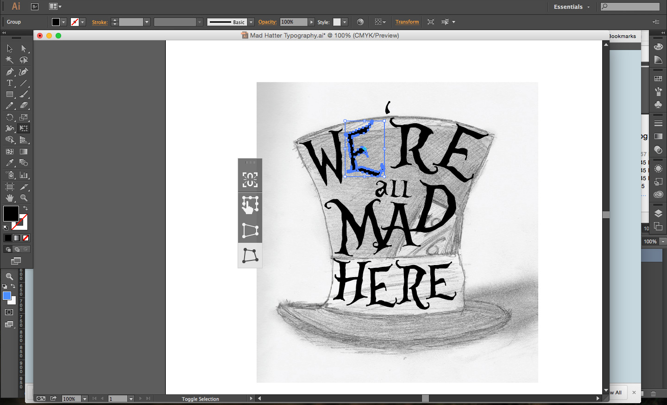This screenshot has height=405, width=667.
Task: Select the Gradient tool
Action: click(24, 152)
